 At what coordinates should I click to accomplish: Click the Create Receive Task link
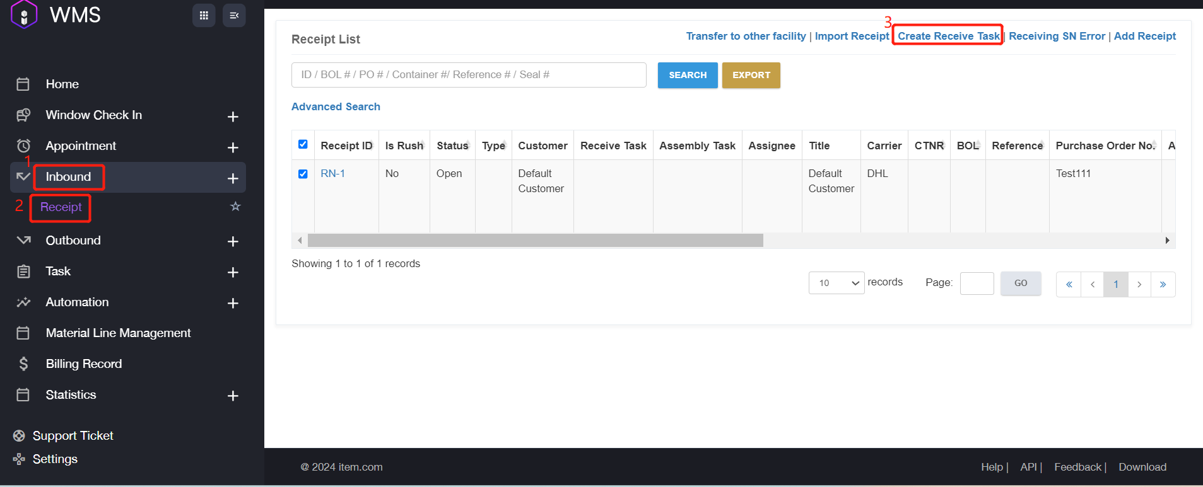tap(948, 36)
